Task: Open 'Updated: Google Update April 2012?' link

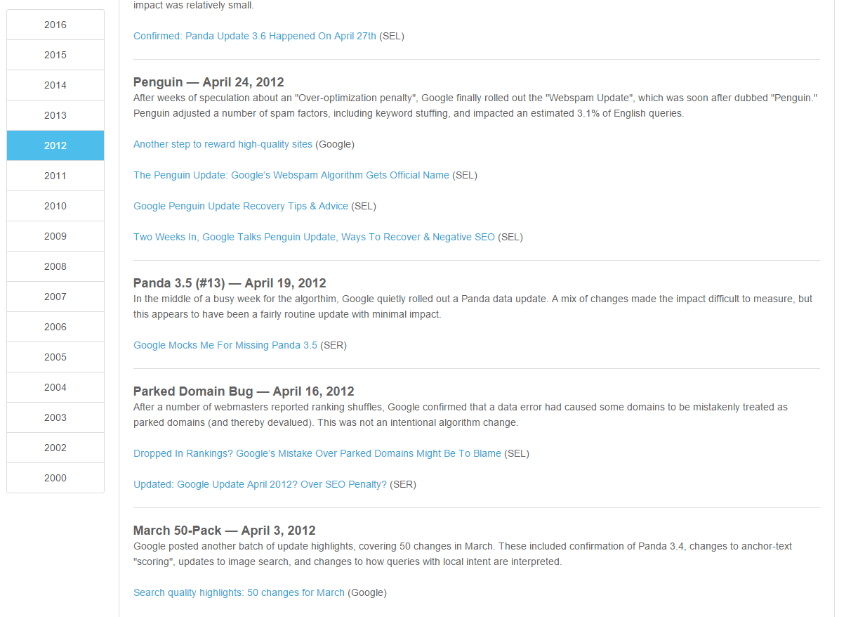Action: 260,484
